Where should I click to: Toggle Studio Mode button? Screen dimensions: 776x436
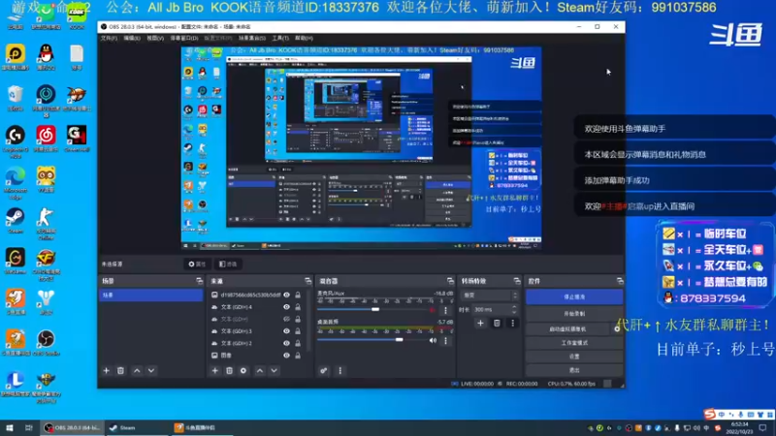(x=574, y=343)
